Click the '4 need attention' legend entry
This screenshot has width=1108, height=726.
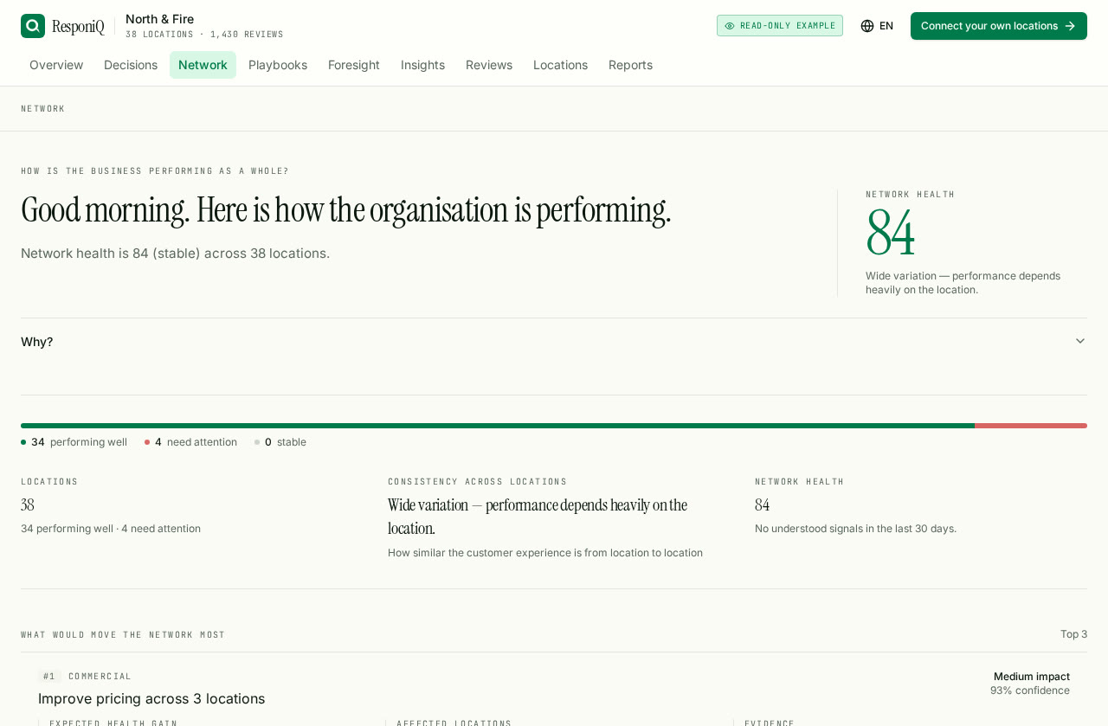tap(190, 442)
